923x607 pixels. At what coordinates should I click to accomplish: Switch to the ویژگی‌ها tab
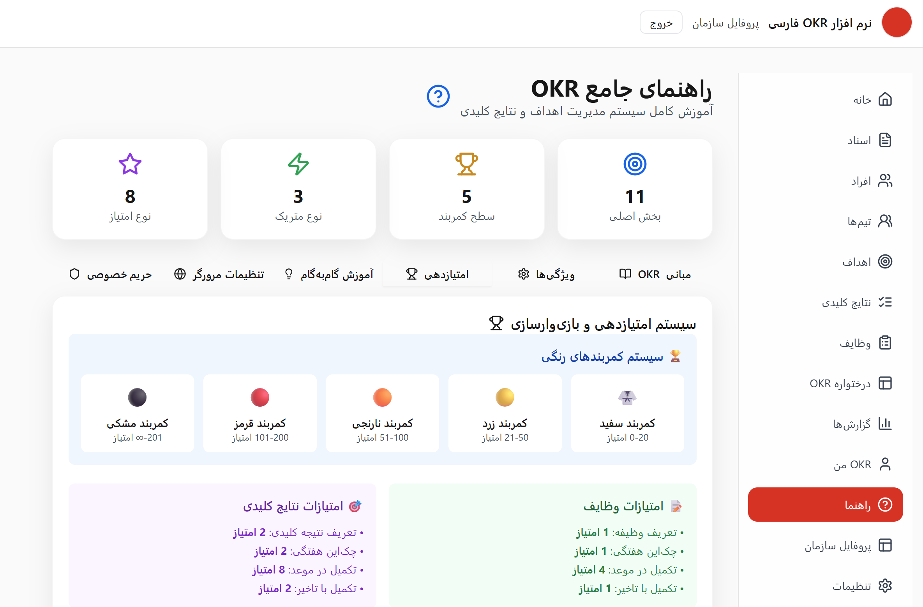coord(545,274)
